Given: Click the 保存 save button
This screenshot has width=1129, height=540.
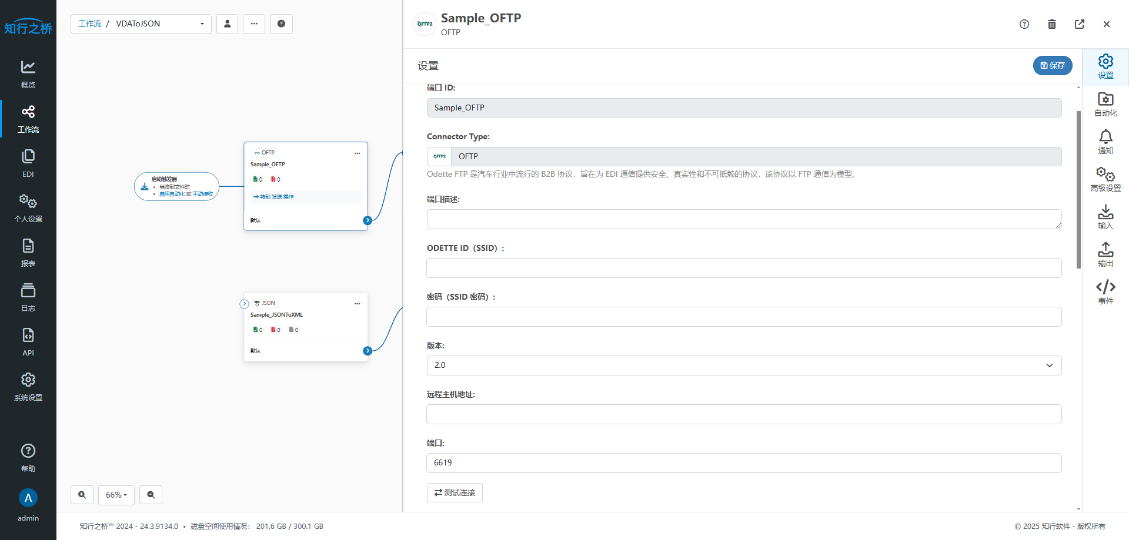Looking at the screenshot, I should click(1053, 65).
